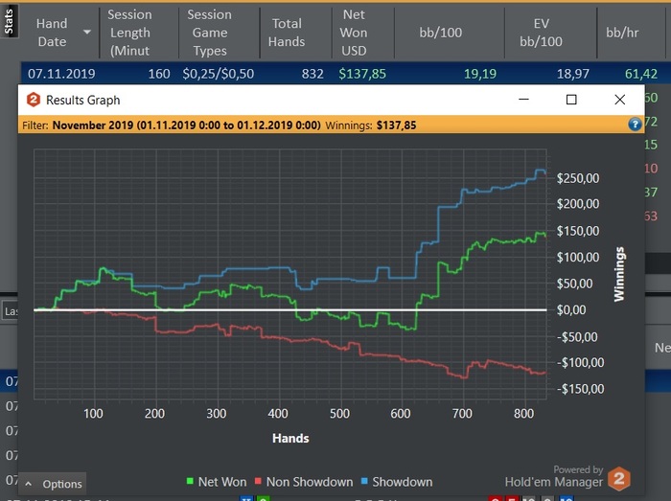Open the Stats vertical tab

(9, 20)
